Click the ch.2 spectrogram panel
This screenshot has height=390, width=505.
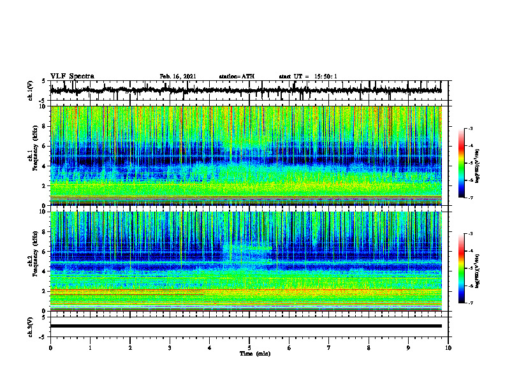click(245, 261)
